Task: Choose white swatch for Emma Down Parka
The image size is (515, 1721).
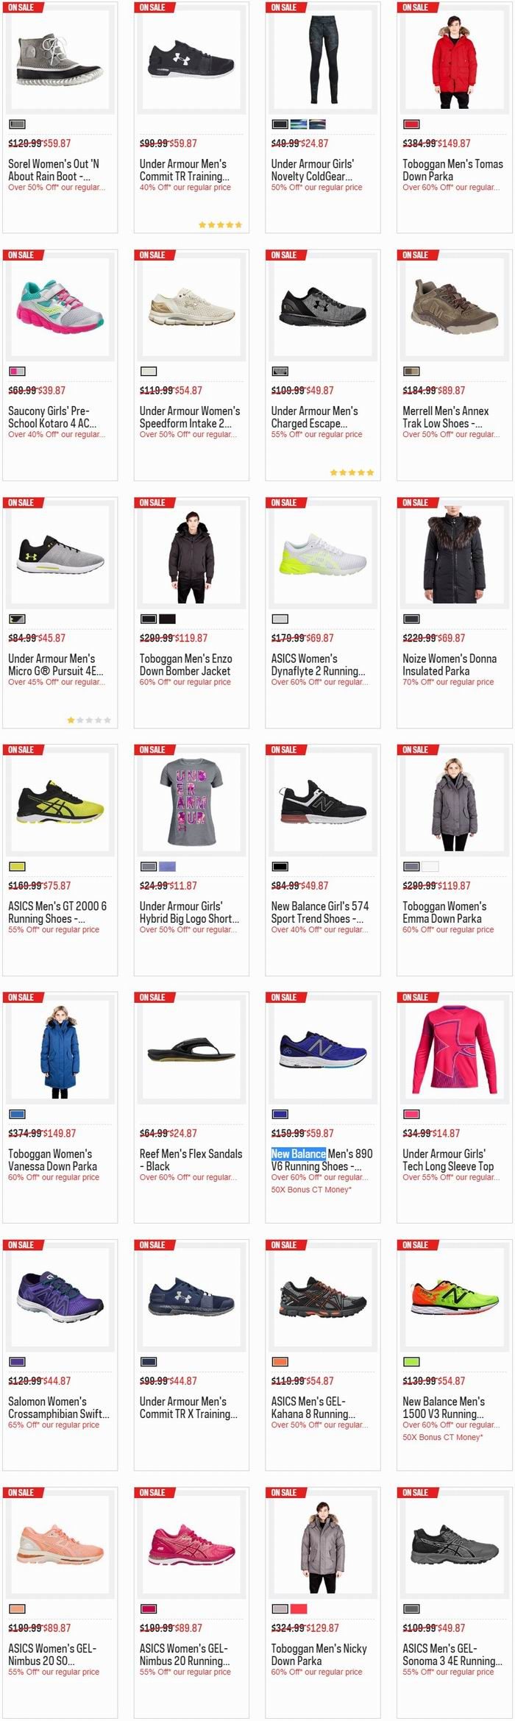Action: tap(430, 867)
